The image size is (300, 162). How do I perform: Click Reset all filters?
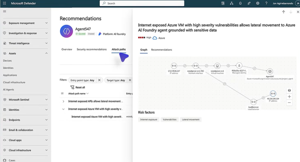[78, 87]
